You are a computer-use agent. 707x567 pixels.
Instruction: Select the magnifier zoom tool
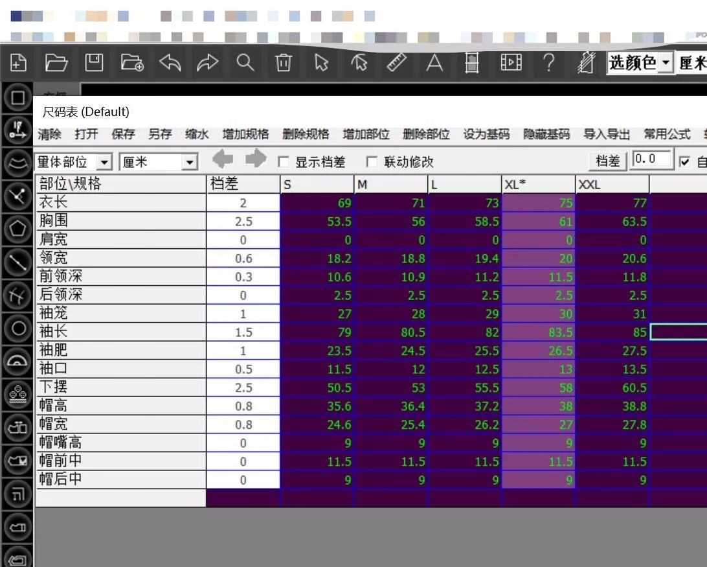245,63
